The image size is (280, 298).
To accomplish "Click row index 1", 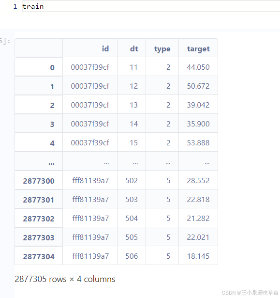I will coord(52,86).
